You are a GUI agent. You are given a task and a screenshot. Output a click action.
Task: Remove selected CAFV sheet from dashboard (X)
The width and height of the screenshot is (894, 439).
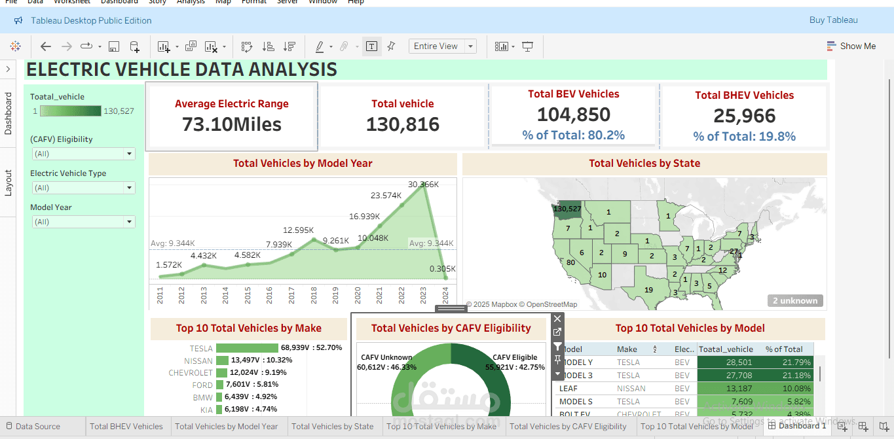tap(557, 319)
